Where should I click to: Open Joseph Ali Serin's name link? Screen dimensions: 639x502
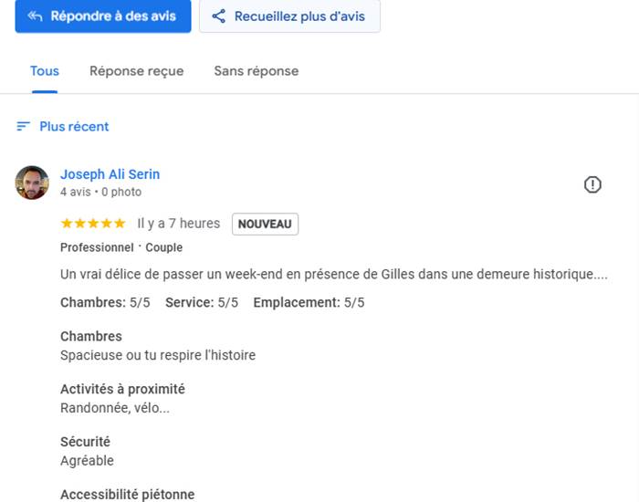(x=110, y=174)
